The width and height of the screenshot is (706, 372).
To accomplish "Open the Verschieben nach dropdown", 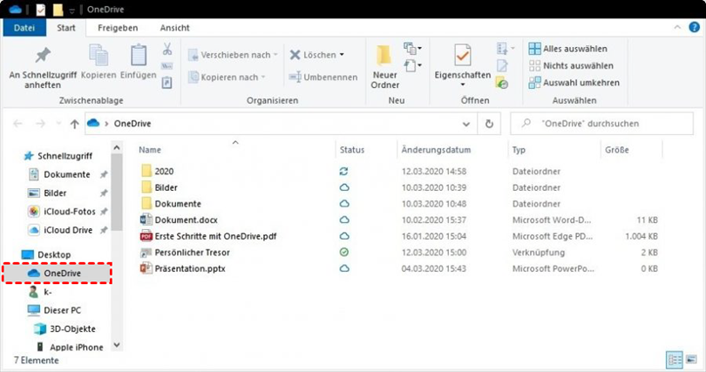I will tap(234, 55).
